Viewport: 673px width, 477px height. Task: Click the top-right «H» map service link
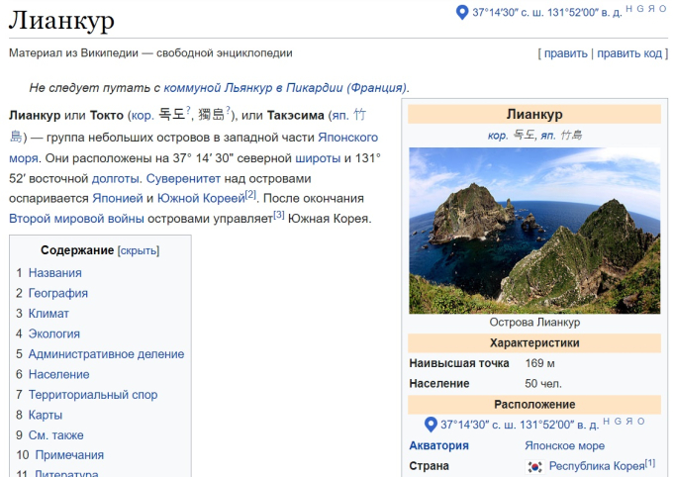click(629, 9)
